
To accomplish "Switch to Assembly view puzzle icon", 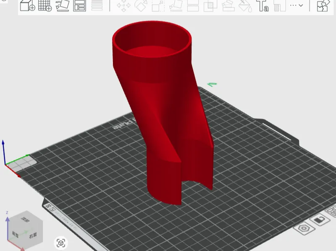I will coord(323,5).
